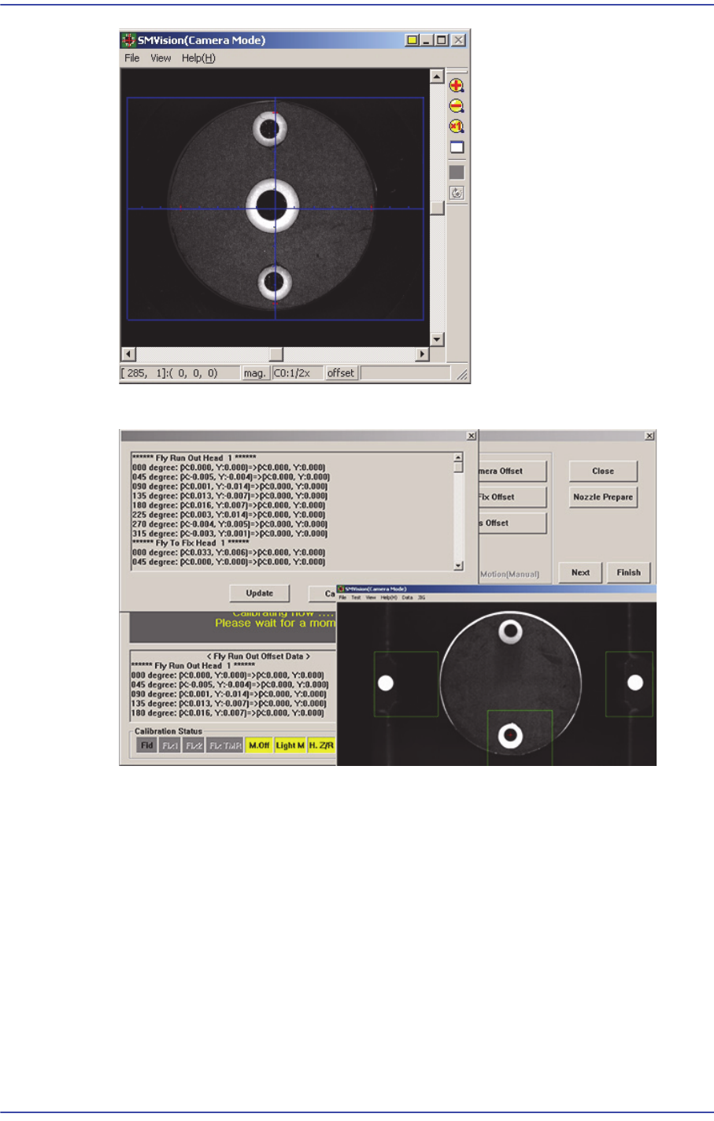Click up arrow of camera view vertical scrollbar
714x1121 pixels.
pyautogui.click(x=437, y=76)
